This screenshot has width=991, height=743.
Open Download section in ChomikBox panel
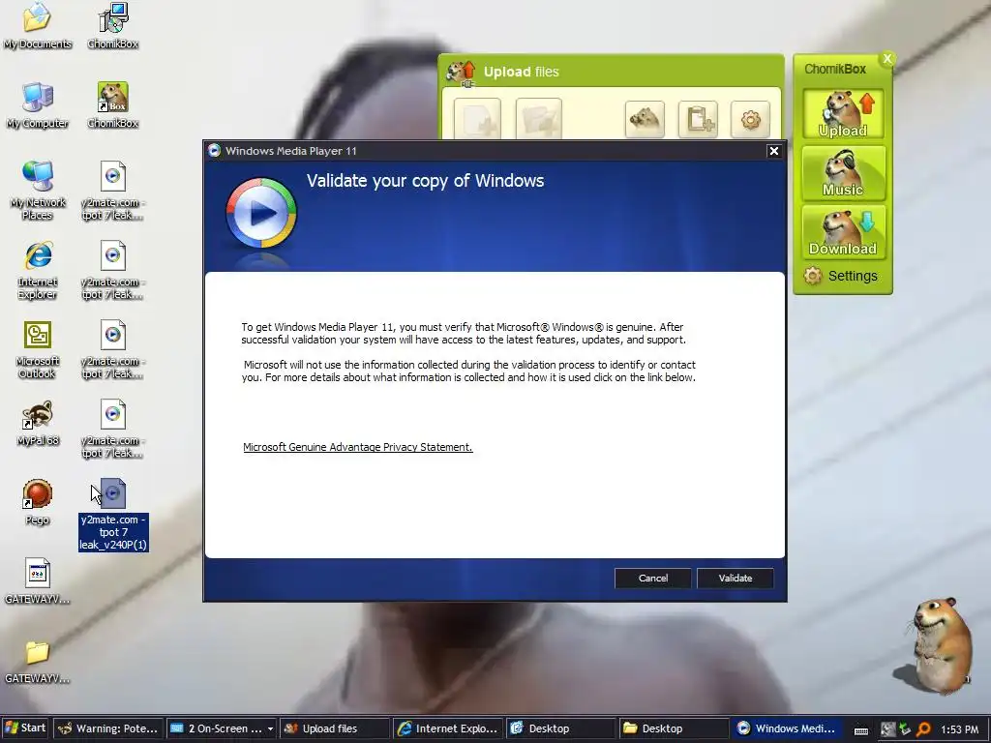(x=843, y=232)
